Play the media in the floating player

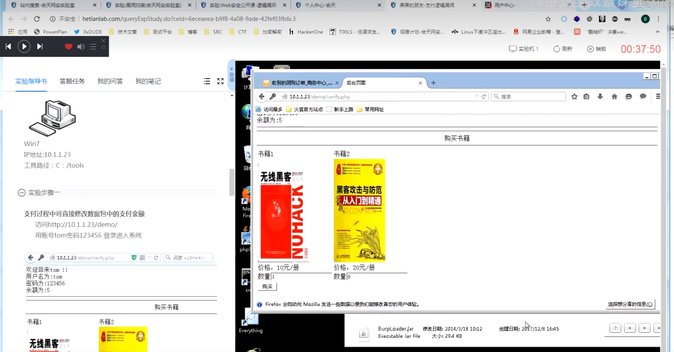point(24,46)
